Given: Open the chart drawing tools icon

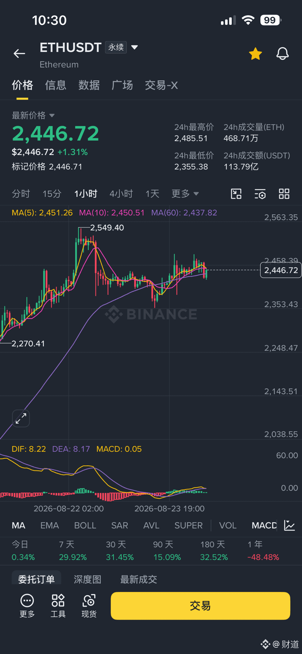Looking at the screenshot, I should coord(236,194).
